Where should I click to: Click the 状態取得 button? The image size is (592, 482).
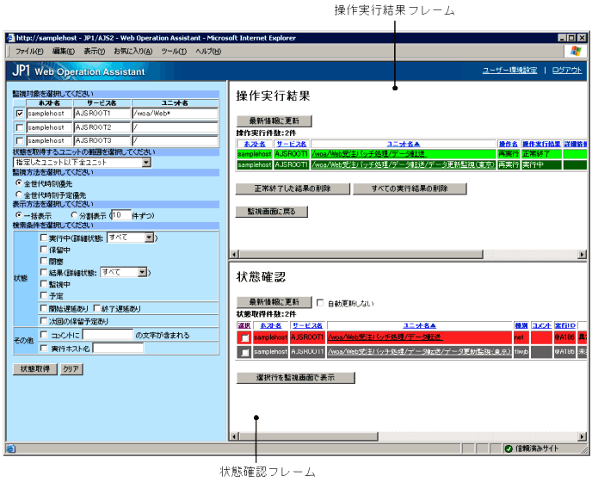(x=35, y=369)
